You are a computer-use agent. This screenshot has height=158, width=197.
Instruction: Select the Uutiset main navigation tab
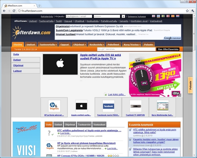click(x=31, y=45)
